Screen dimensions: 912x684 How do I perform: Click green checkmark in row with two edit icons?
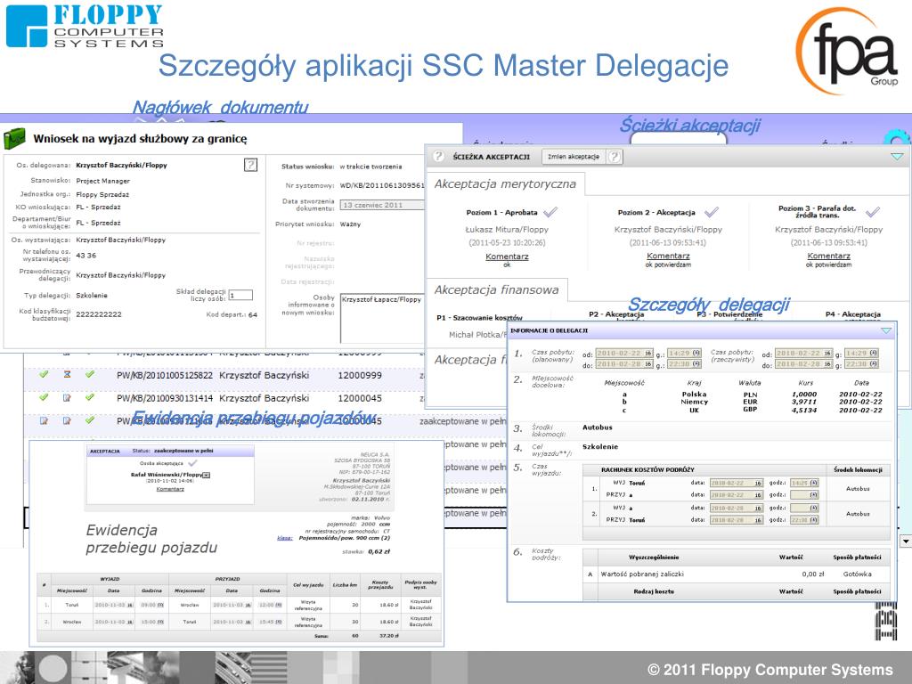tap(90, 420)
